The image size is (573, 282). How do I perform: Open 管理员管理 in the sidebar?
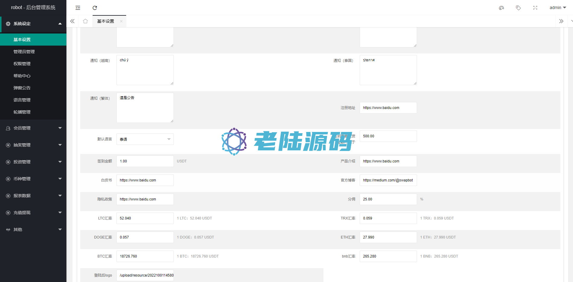24,52
